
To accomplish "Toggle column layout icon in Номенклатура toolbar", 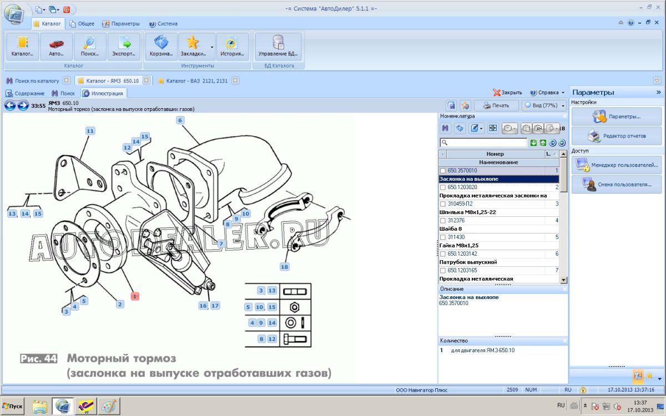I will pos(492,128).
